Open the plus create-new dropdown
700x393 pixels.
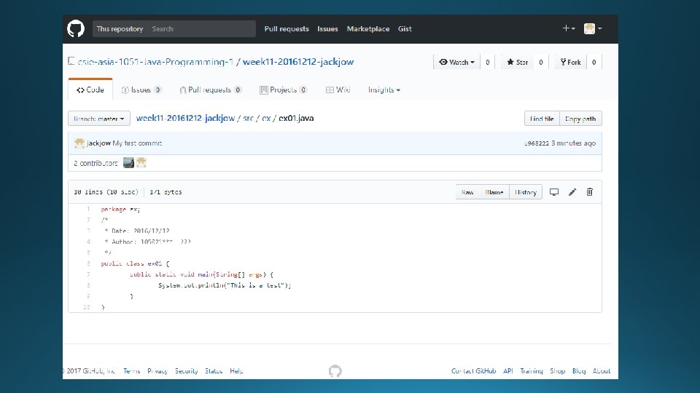tap(568, 28)
